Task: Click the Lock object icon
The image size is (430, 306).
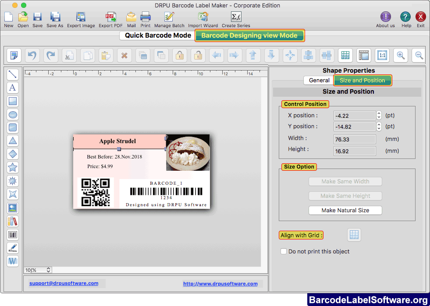Action: click(180, 56)
